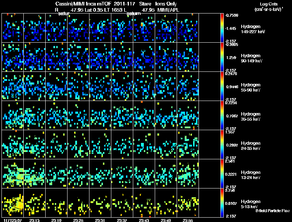Open the 23:13 panel for Hydrogen 13-24 keV
The width and height of the screenshot is (292, 222).
[x=34, y=174]
